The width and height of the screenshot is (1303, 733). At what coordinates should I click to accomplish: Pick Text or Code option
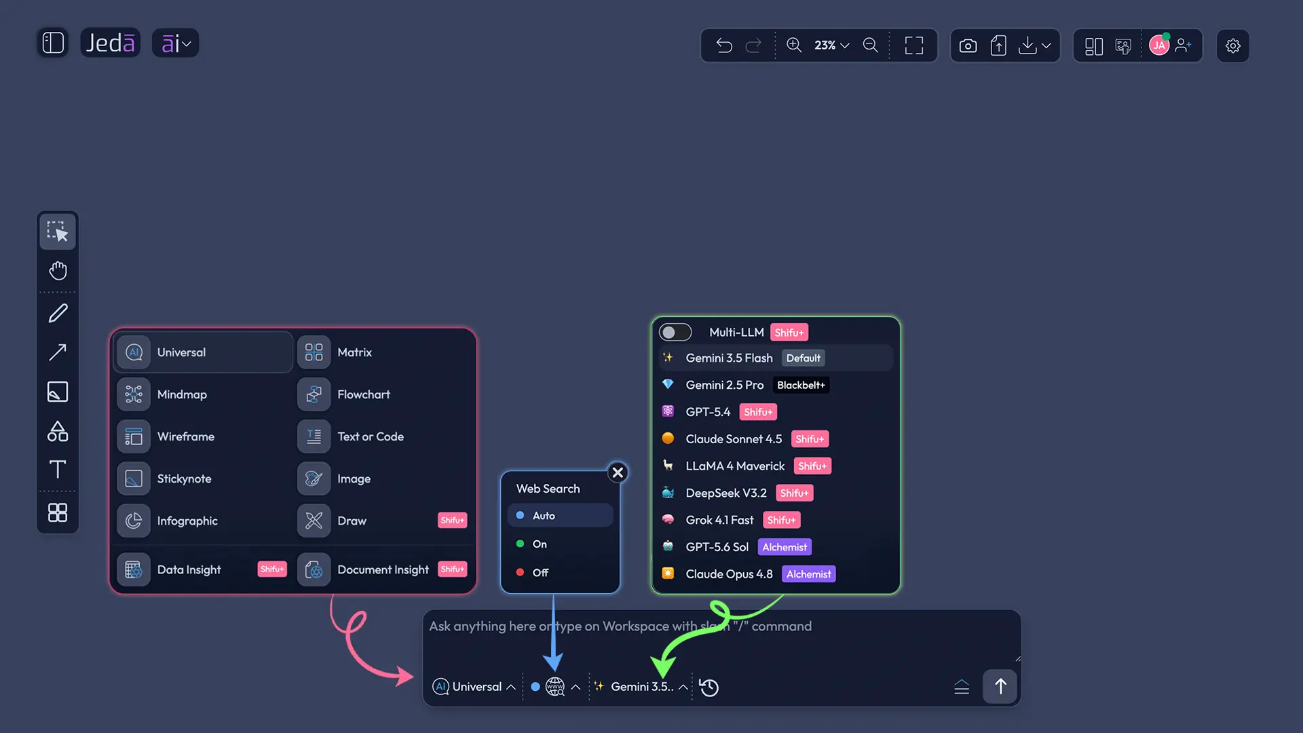(383, 436)
